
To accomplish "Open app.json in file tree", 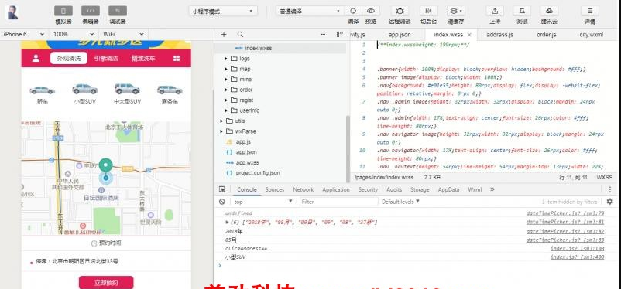I will pos(246,151).
